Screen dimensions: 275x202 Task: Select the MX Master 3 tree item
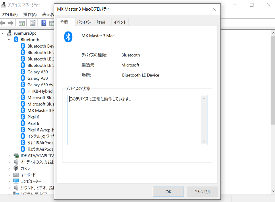(x=41, y=111)
